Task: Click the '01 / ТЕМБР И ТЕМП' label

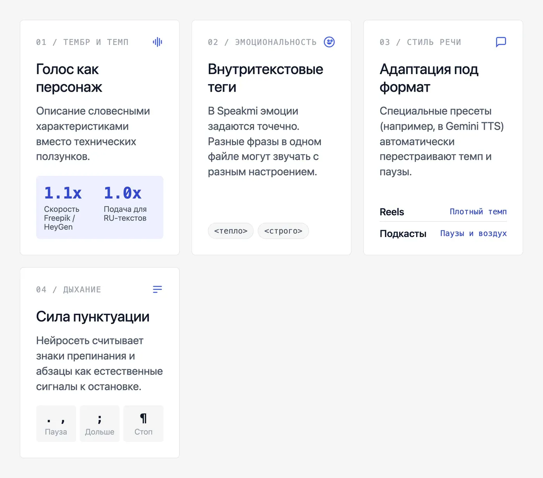Action: (82, 42)
